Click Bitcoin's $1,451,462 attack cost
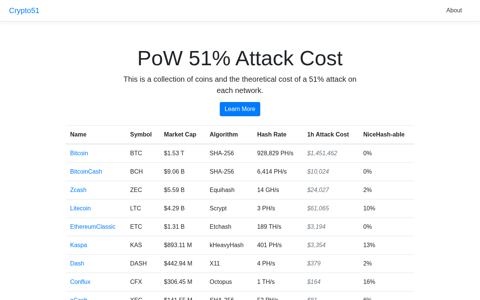480x300 pixels. coord(322,153)
